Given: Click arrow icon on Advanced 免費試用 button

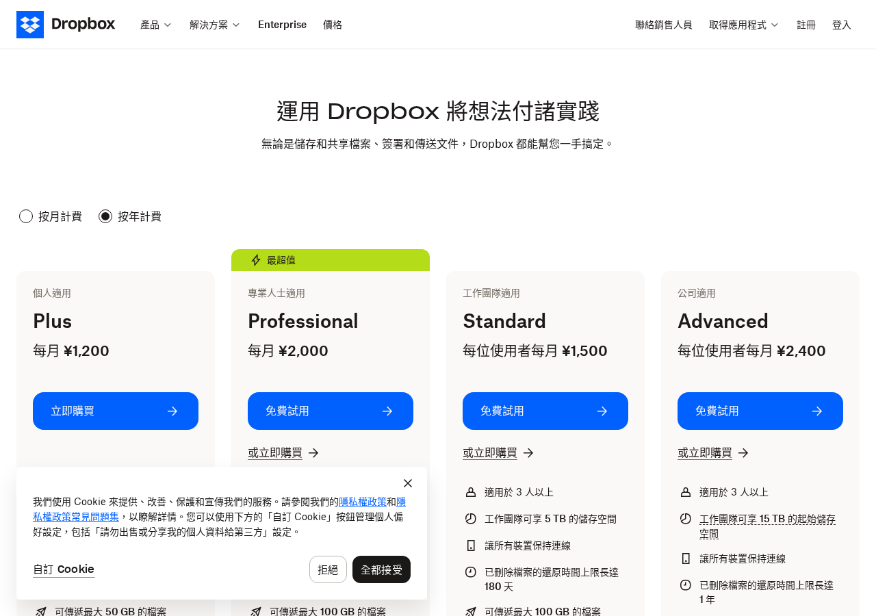Looking at the screenshot, I should click(817, 411).
